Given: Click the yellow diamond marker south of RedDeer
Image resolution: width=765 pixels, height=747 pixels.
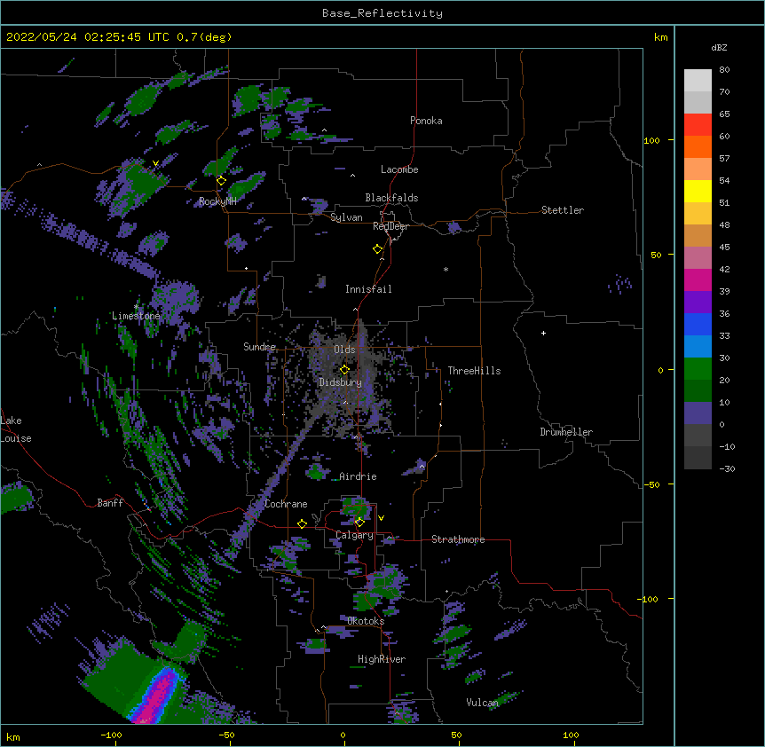Looking at the screenshot, I should tap(377, 249).
